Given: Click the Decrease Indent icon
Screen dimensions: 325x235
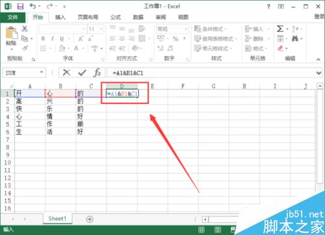Looking at the screenshot, I should [x=112, y=48].
